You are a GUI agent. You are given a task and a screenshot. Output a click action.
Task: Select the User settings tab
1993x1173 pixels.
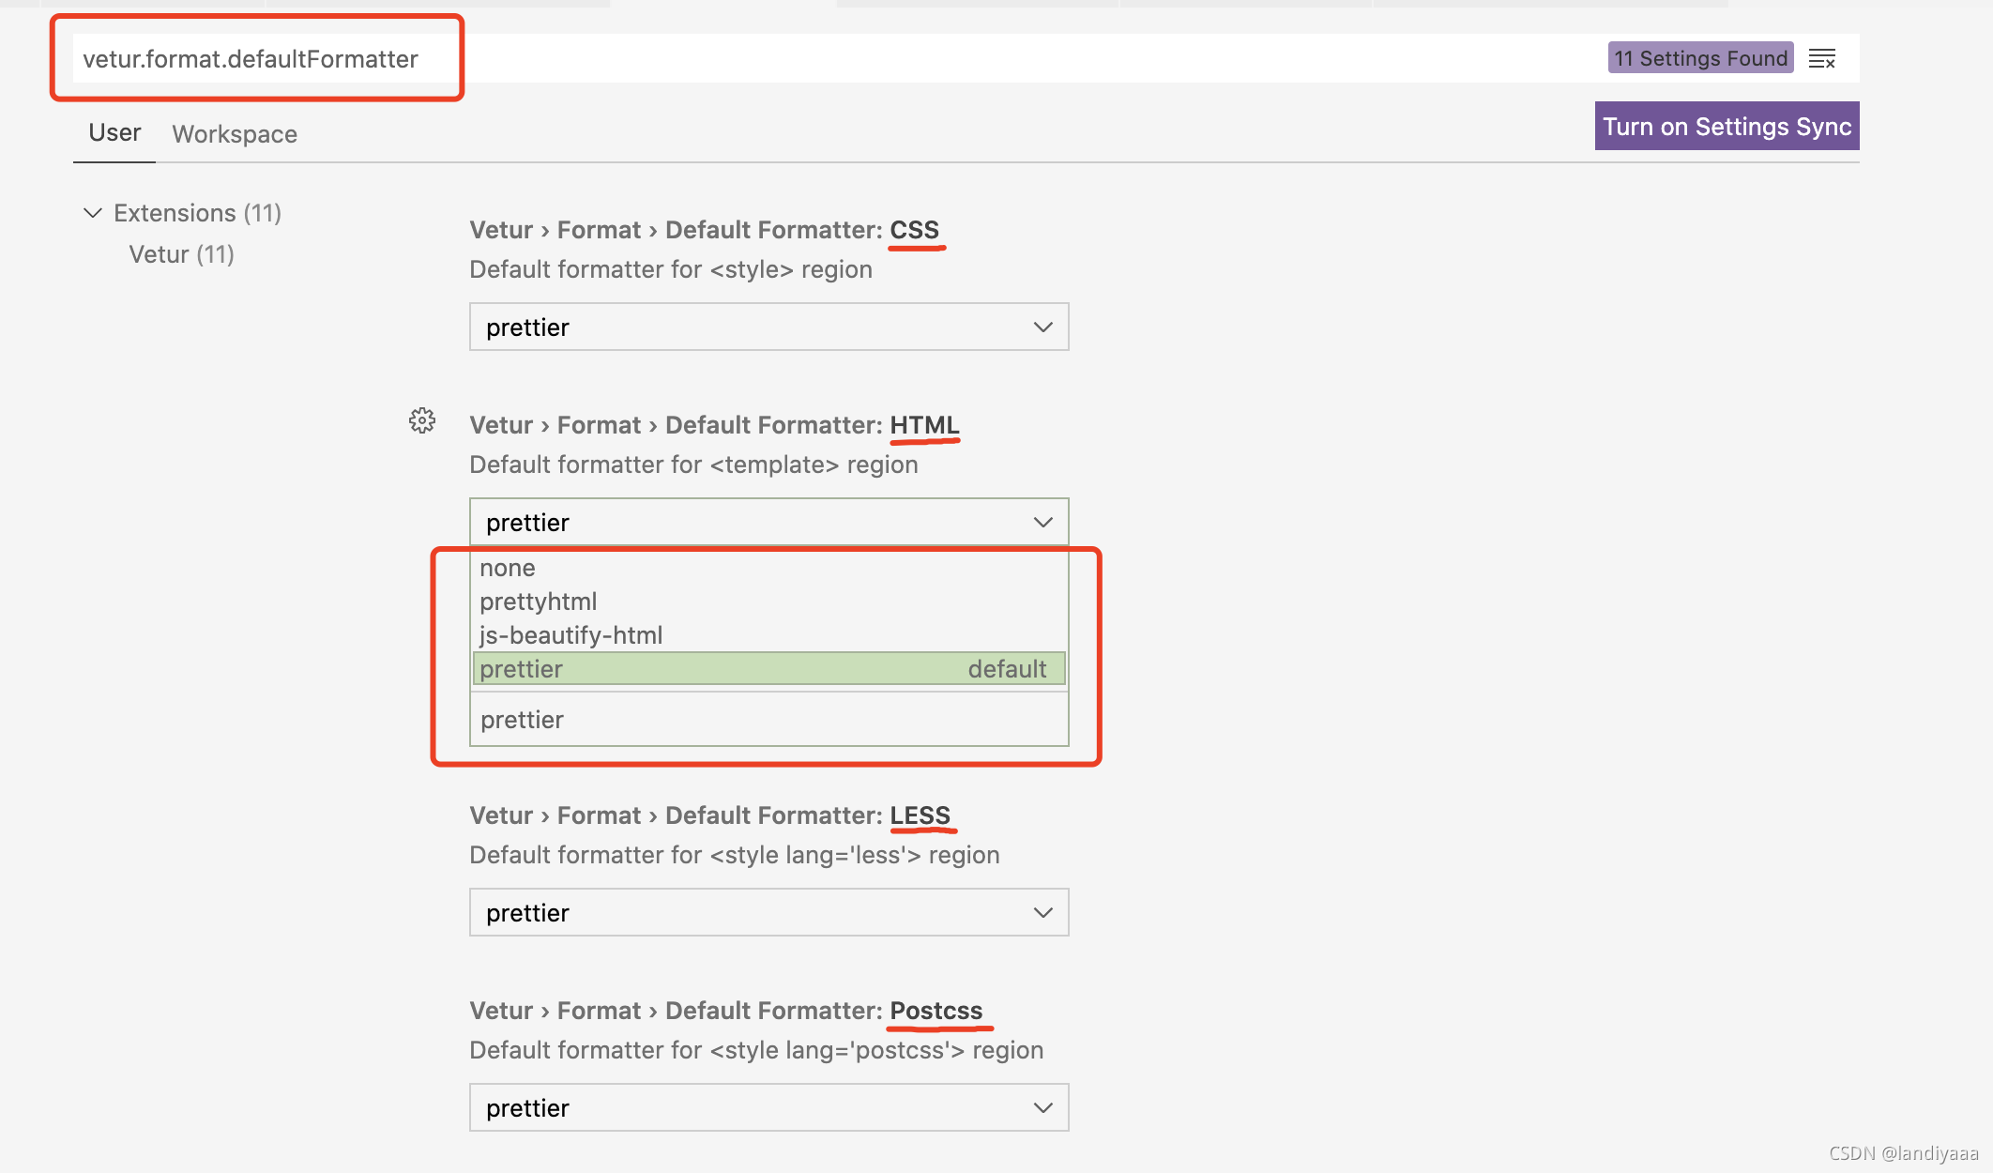click(x=114, y=132)
